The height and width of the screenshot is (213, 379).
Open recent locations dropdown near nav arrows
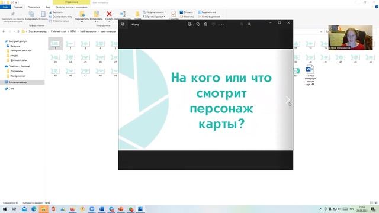click(x=14, y=31)
